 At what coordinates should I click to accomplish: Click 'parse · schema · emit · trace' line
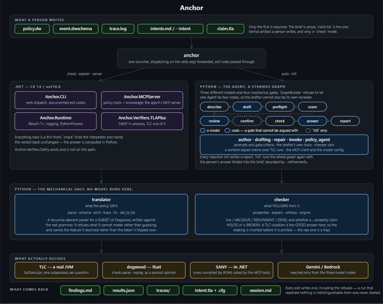tap(101, 213)
